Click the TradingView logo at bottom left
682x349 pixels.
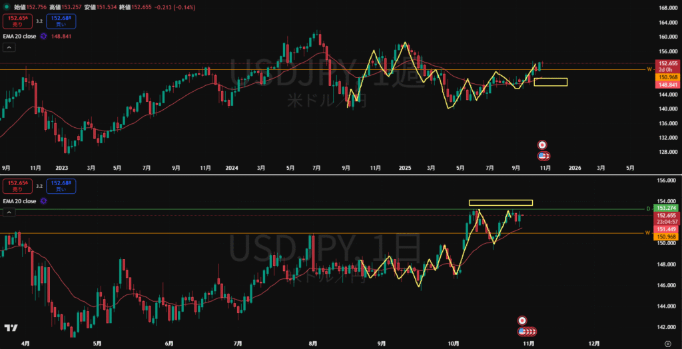(x=11, y=328)
